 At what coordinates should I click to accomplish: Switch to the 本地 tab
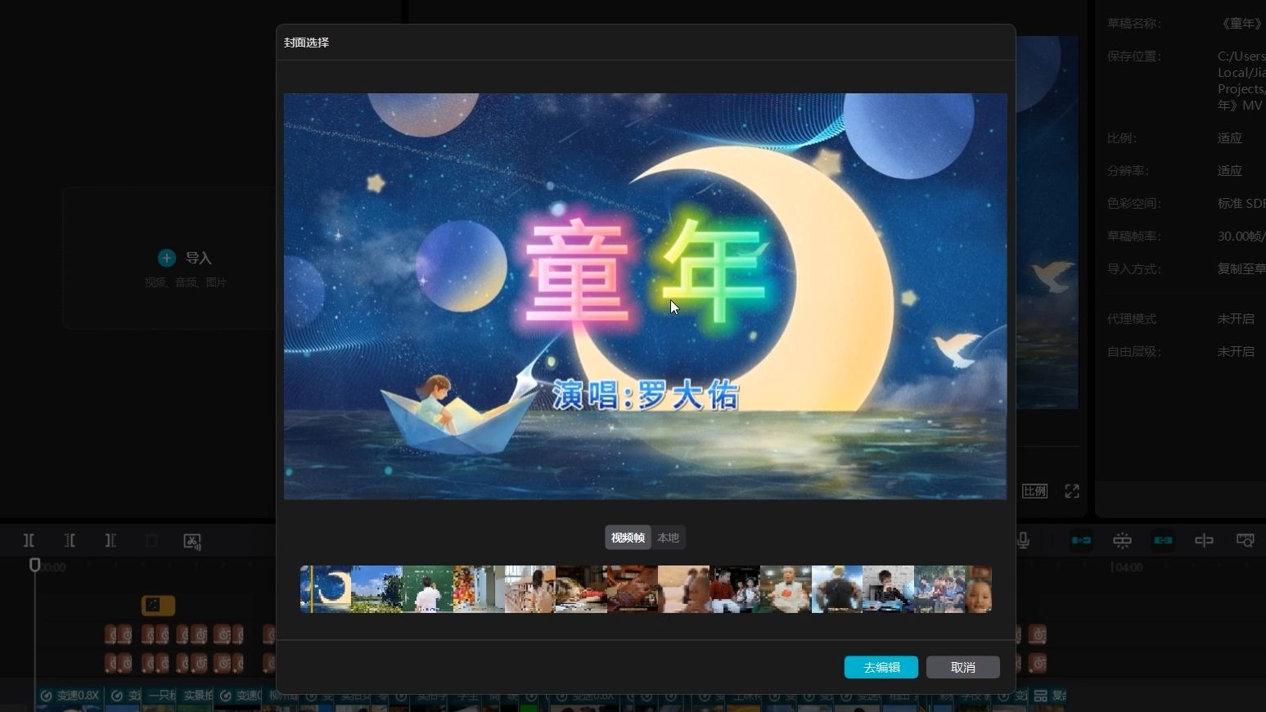click(668, 538)
